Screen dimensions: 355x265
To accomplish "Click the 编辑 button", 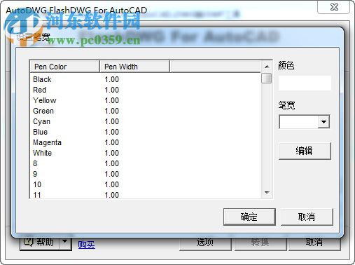I will click(x=305, y=151).
